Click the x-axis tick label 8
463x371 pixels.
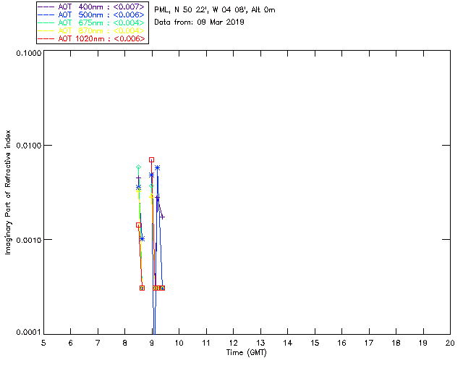click(x=125, y=343)
